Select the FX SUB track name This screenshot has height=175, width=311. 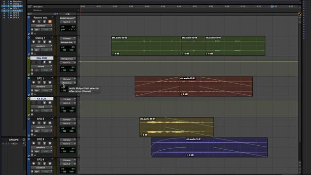[42, 99]
